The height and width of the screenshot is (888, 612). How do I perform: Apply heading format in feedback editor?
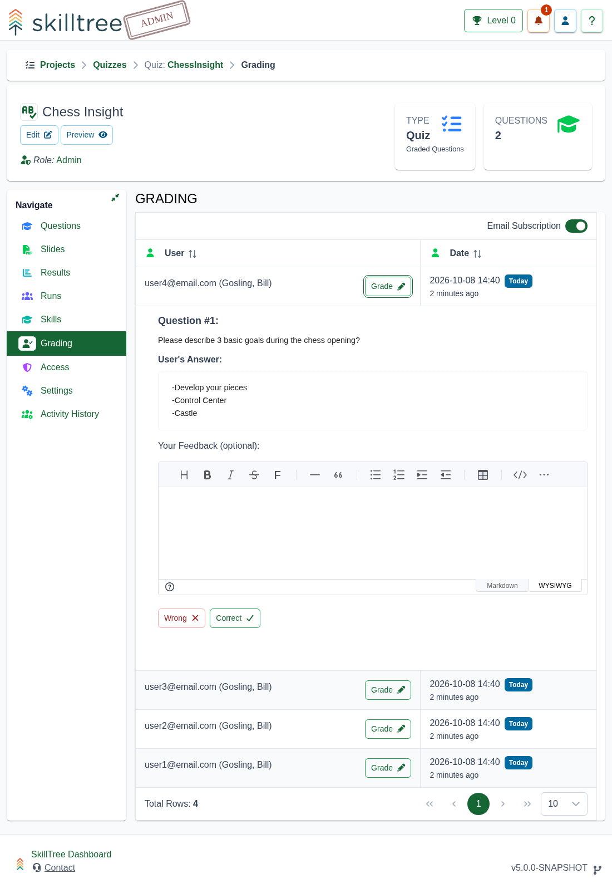pyautogui.click(x=184, y=475)
